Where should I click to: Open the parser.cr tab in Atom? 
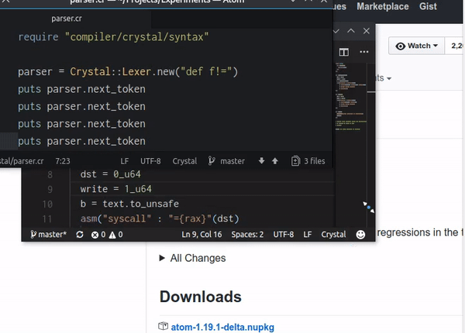coord(67,19)
